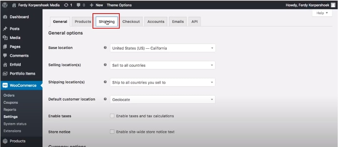Switch to the Shipping tab
Image resolution: width=338 pixels, height=147 pixels.
[x=107, y=21]
